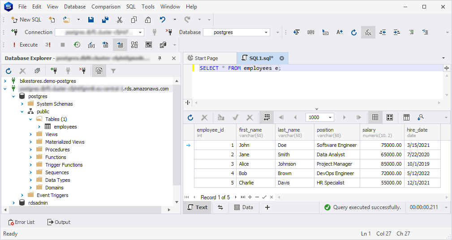Open the Undo history dropdown arrow
The height and width of the screenshot is (240, 452).
(175, 20)
